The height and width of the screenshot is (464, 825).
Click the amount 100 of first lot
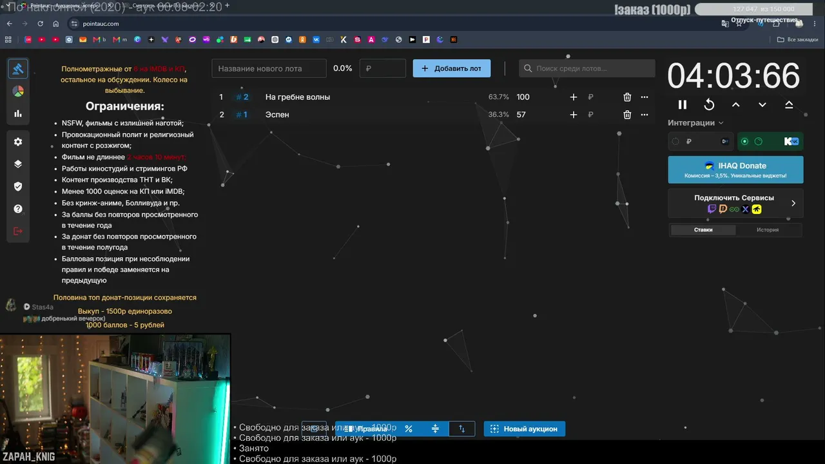(523, 97)
